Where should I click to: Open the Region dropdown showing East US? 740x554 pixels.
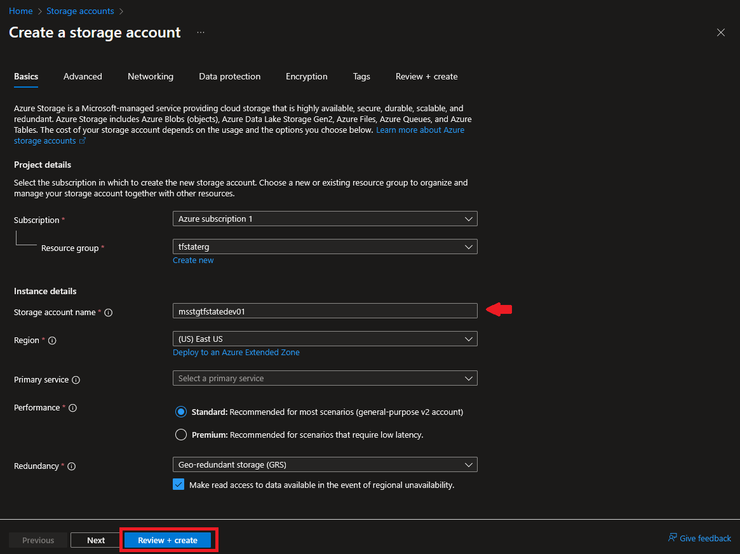(x=325, y=339)
